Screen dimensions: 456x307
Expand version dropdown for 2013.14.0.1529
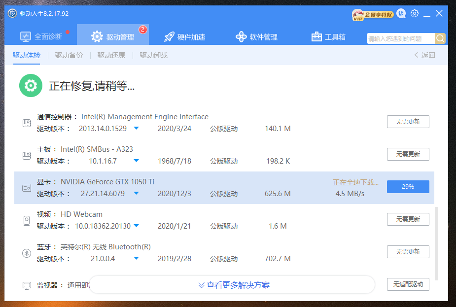pyautogui.click(x=136, y=128)
